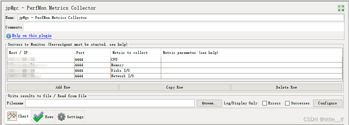Focus the Name input field
Screen dimensions: 349x125
pos(181,18)
